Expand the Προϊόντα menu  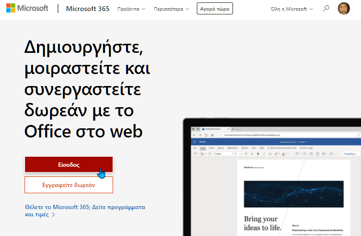(x=131, y=9)
